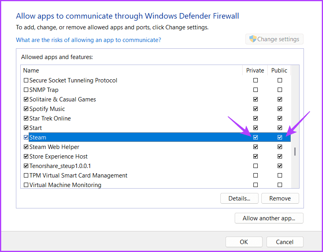Enable Private for SNMP Trap
The height and width of the screenshot is (252, 323).
255,90
